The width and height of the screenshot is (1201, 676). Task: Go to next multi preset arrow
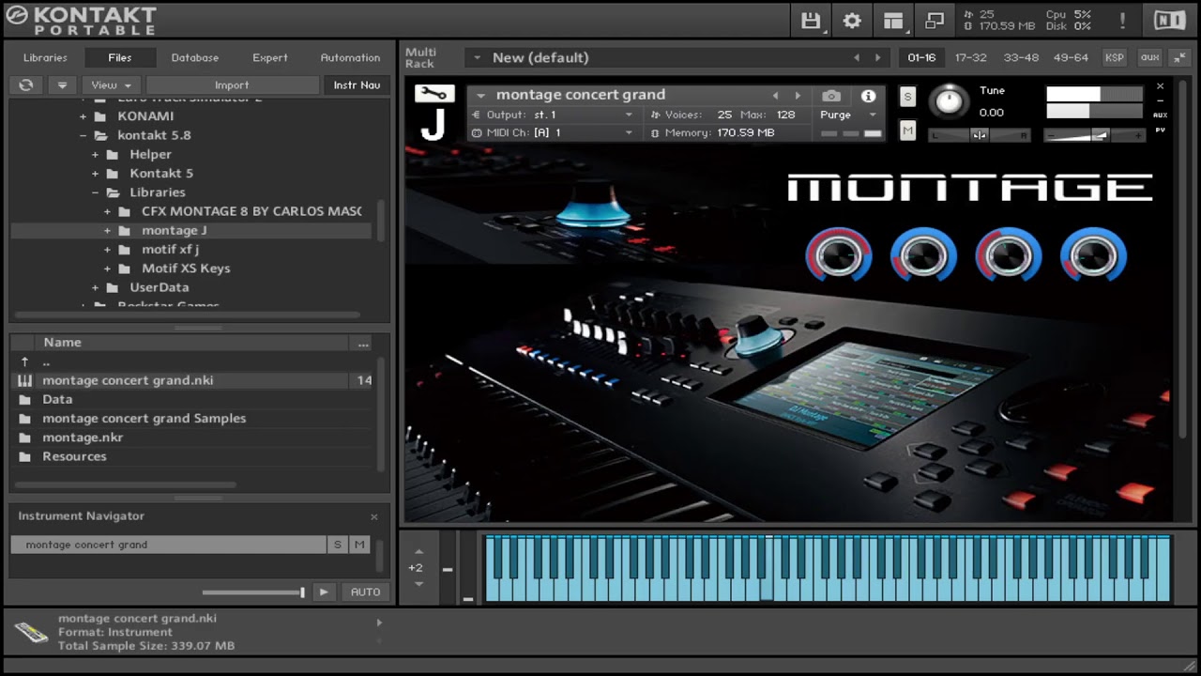(x=877, y=57)
